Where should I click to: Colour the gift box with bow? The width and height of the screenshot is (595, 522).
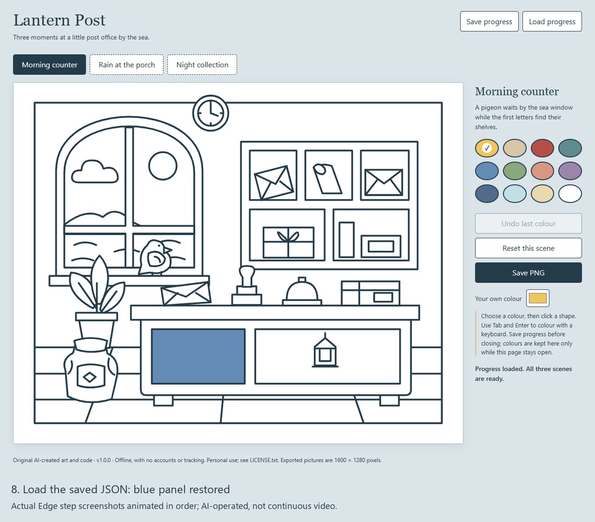pyautogui.click(x=288, y=243)
